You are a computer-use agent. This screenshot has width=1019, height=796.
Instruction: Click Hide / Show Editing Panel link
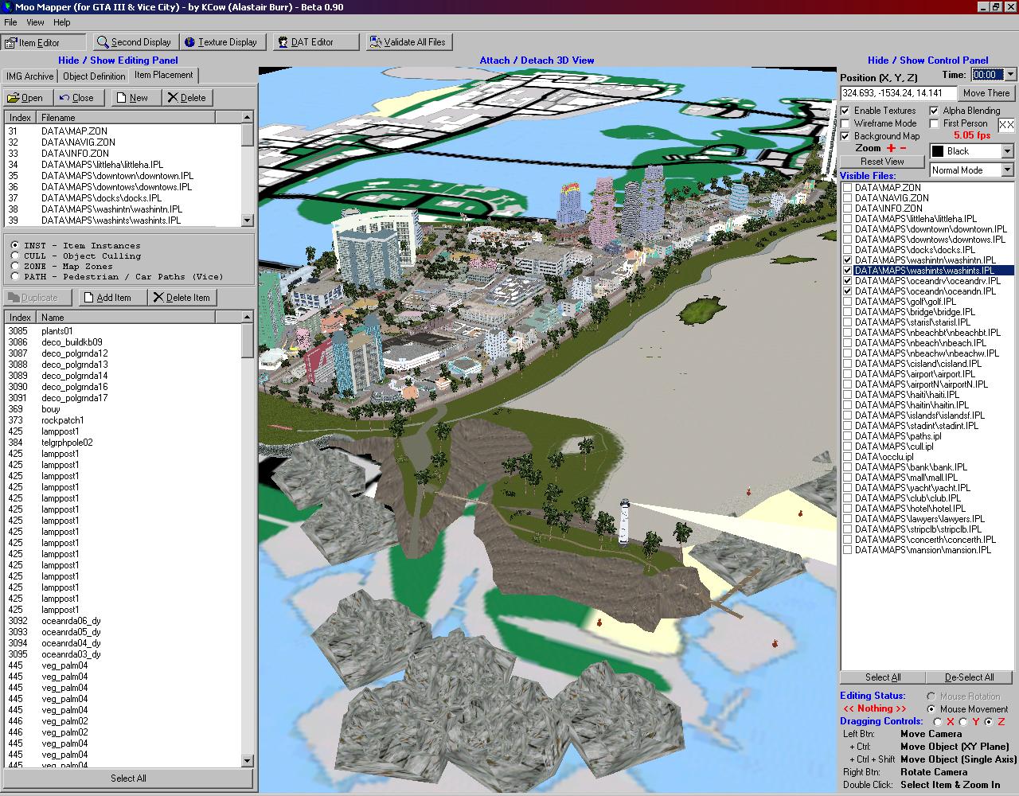118,60
